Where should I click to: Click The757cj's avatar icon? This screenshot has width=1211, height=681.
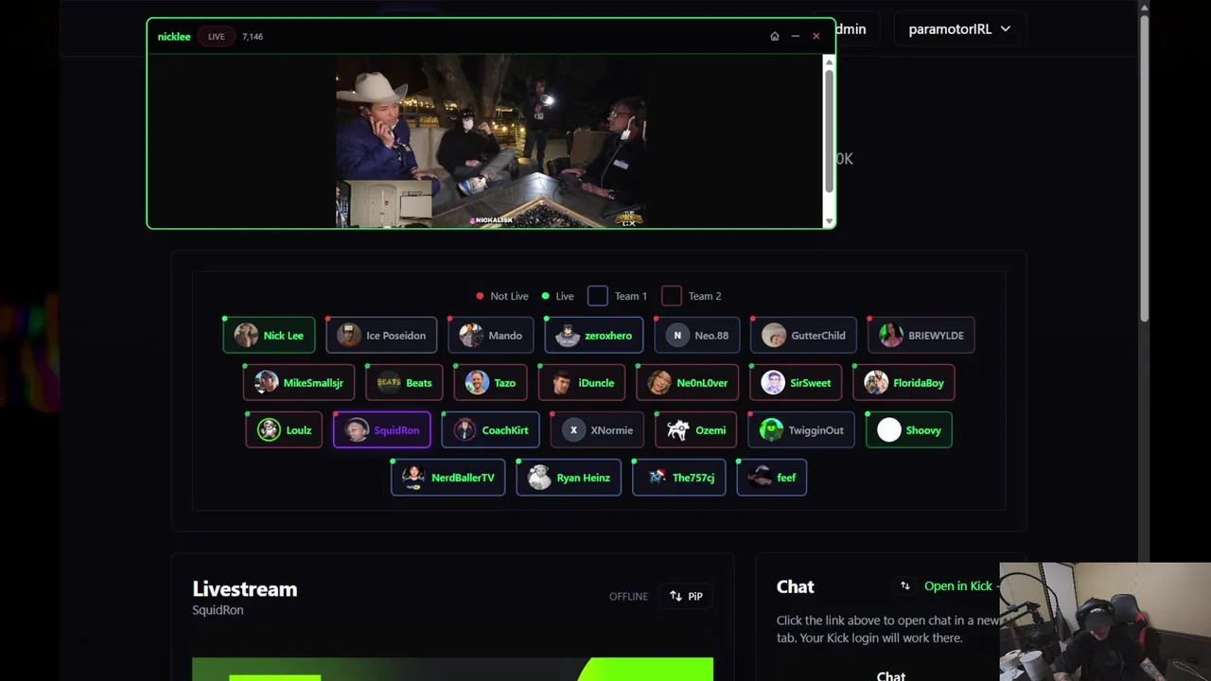coord(657,478)
